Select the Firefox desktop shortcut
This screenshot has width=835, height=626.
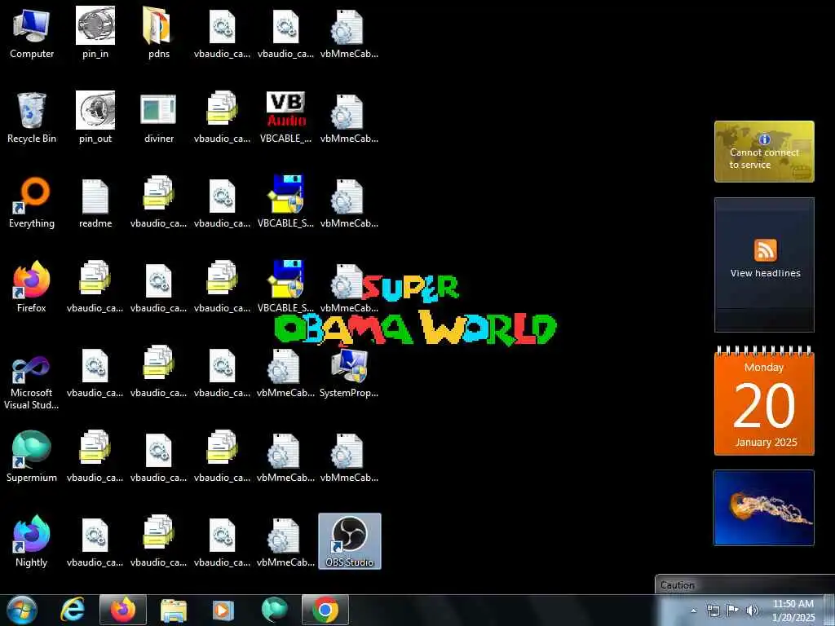click(32, 288)
